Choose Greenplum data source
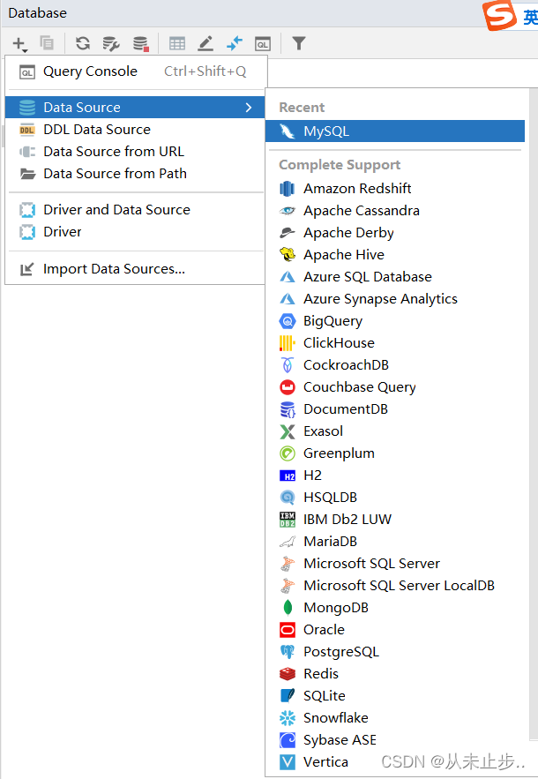 point(395,453)
